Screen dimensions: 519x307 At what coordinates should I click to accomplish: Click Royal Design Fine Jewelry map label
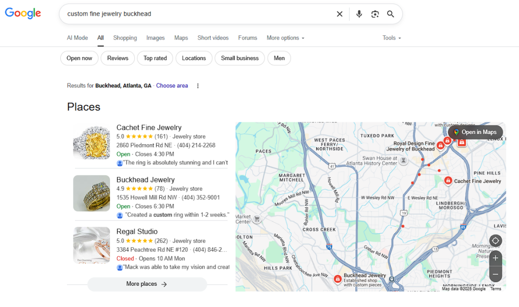[411, 146]
